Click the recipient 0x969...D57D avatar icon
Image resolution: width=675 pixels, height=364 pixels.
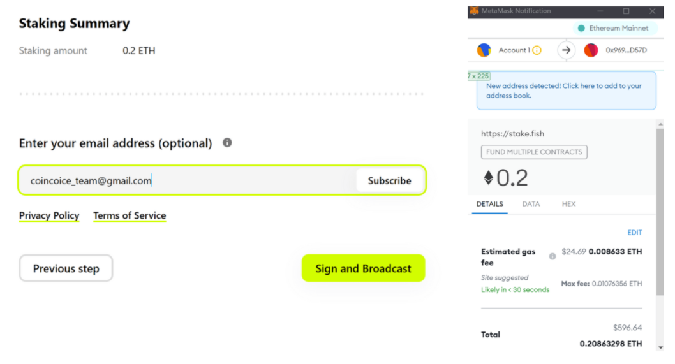click(591, 50)
